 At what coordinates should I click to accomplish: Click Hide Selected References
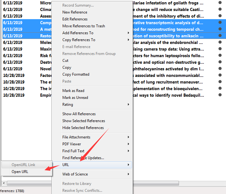[83, 128]
